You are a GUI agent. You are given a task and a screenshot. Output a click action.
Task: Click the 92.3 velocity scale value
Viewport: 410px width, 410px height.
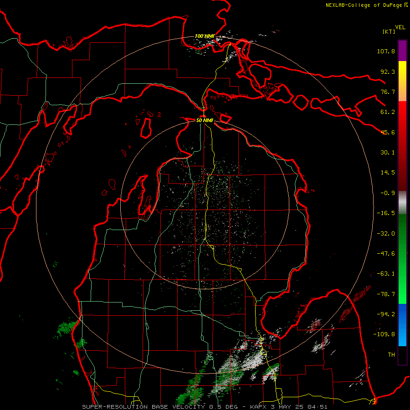point(388,72)
